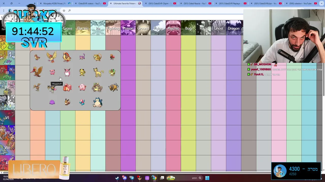Pick the Doduo sprite
The height and width of the screenshot is (182, 325).
coord(37,87)
